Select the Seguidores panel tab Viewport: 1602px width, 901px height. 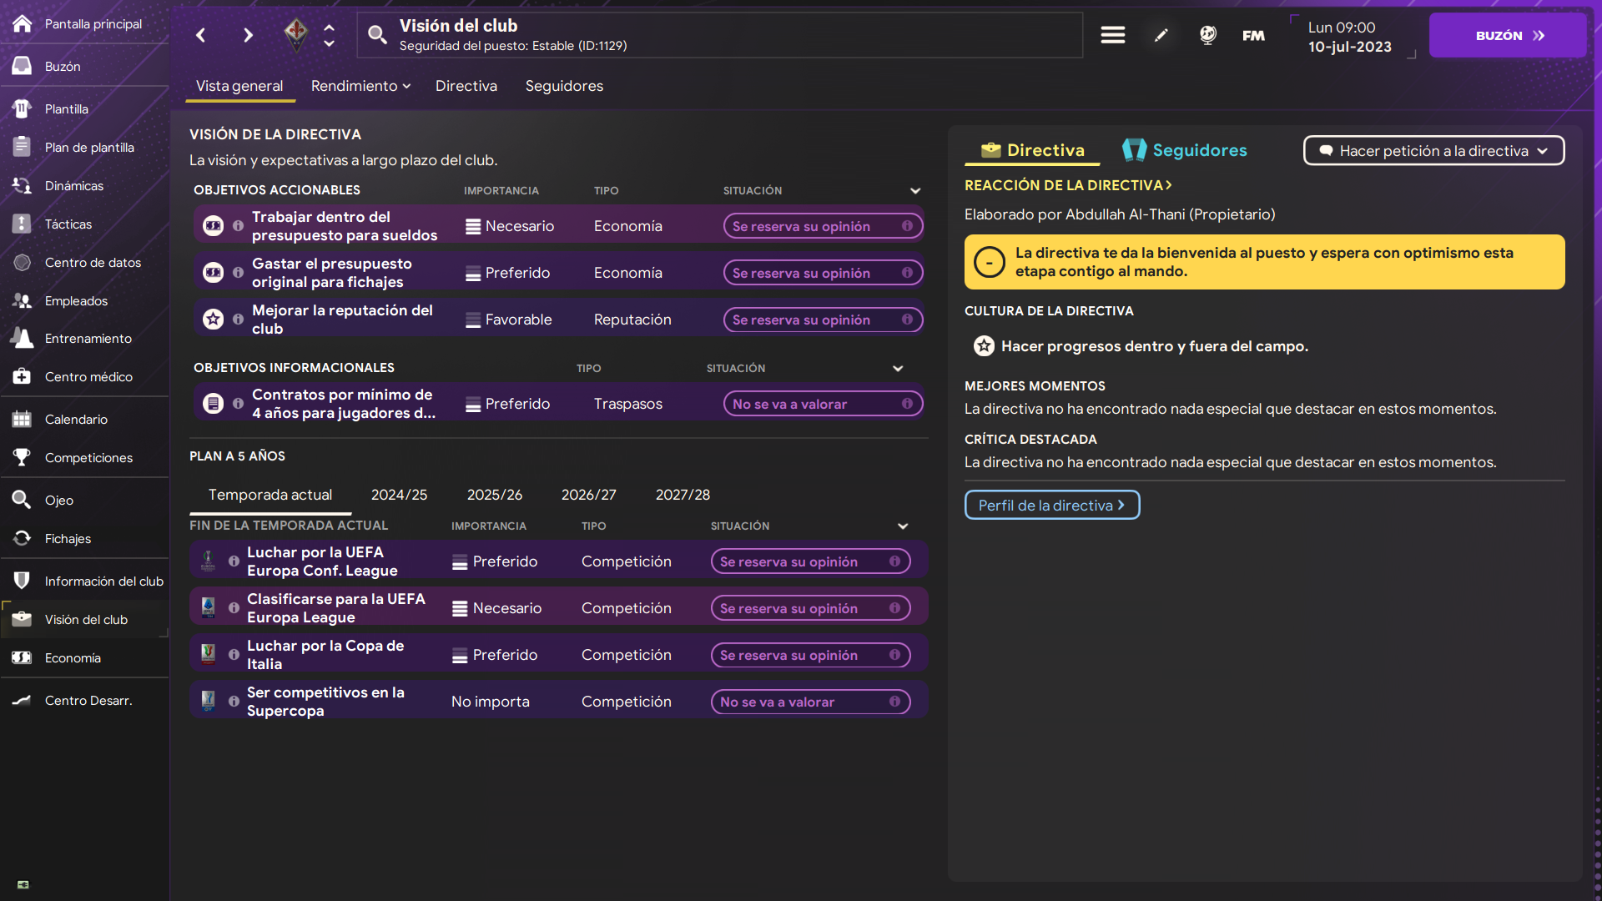[x=1185, y=150]
